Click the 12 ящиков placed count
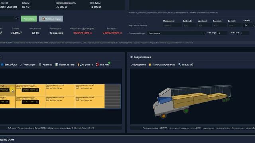Viewport: 255px width, 143px height. pyautogui.click(x=56, y=33)
